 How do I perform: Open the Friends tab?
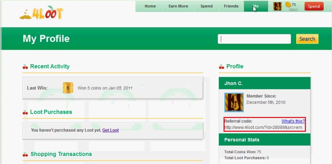[231, 6]
